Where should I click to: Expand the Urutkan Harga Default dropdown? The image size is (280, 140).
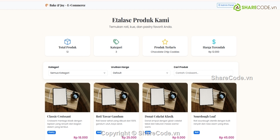141,73
